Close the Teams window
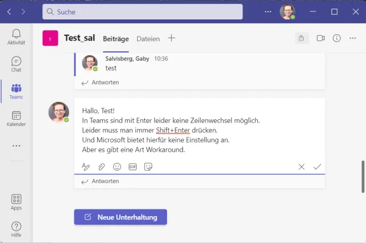Screen dimensions: 366x243 click(356, 11)
